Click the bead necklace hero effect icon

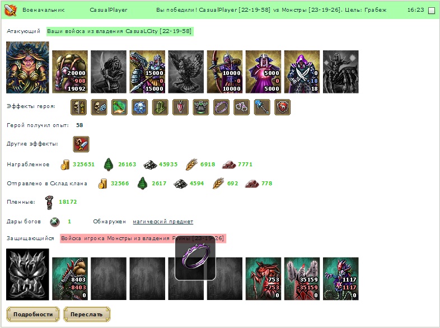pos(242,107)
